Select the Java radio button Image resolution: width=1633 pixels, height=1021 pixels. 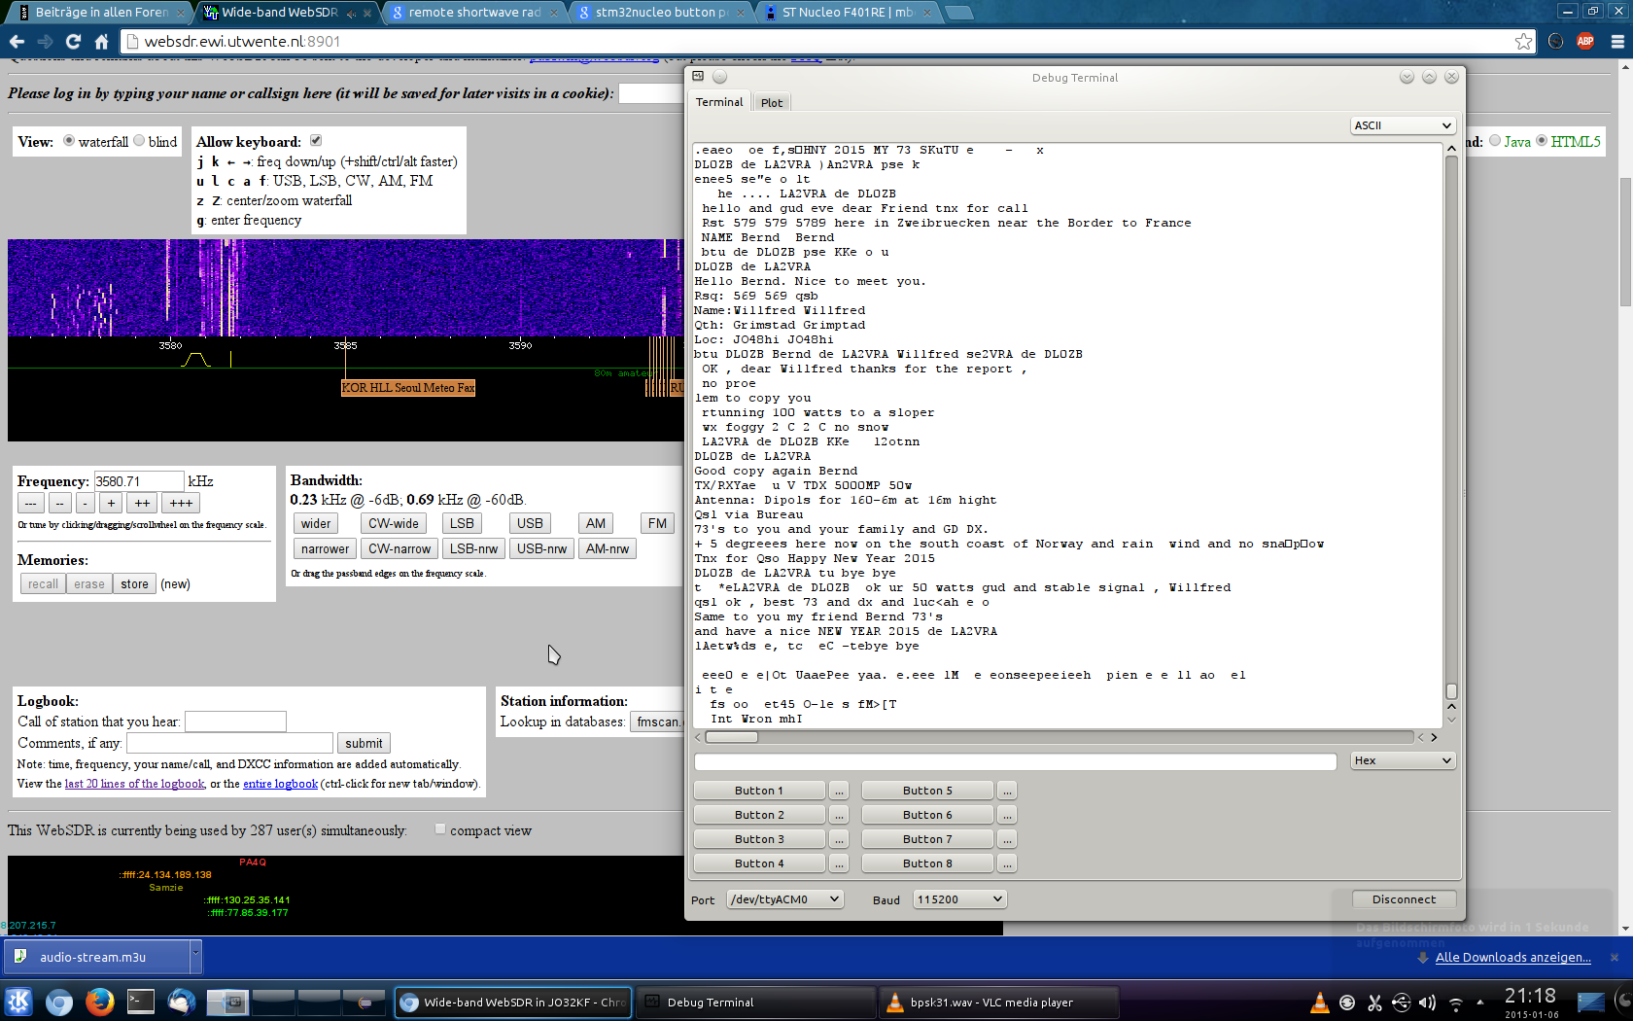coord(1495,140)
